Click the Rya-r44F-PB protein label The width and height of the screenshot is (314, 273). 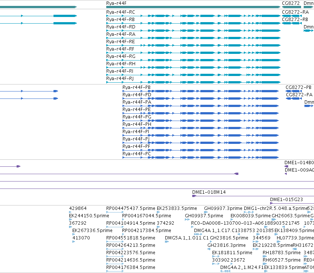click(137, 87)
